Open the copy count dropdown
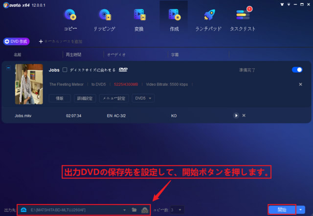Viewport: 313px width, 216px height. click(x=176, y=210)
